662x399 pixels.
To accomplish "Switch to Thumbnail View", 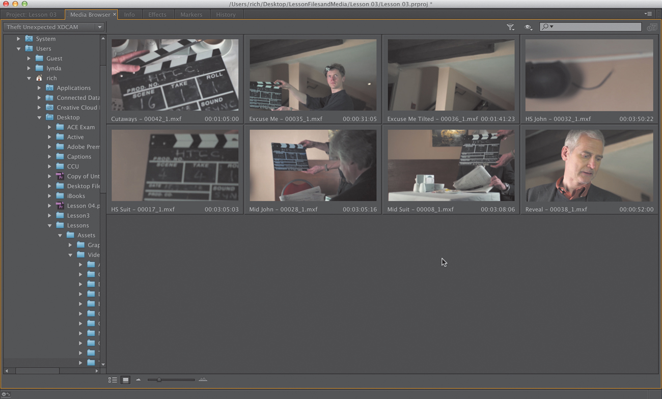I will [125, 380].
